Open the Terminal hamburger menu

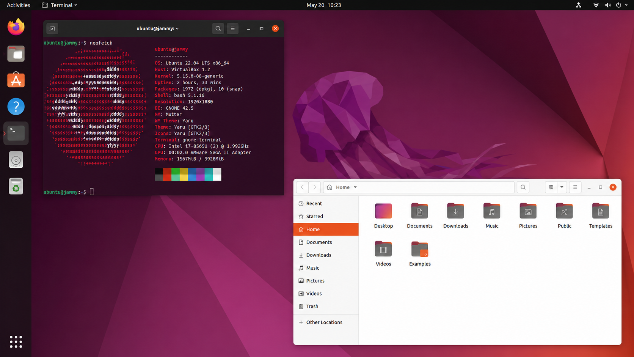click(x=233, y=28)
